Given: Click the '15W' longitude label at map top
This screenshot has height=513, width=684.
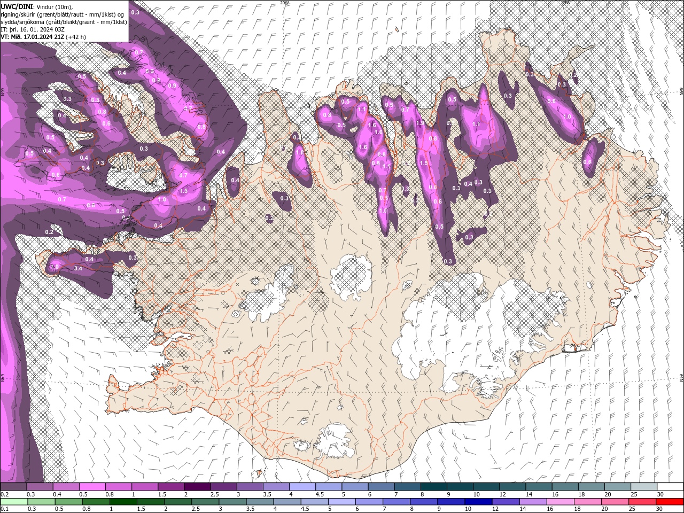Looking at the screenshot, I should point(566,3).
